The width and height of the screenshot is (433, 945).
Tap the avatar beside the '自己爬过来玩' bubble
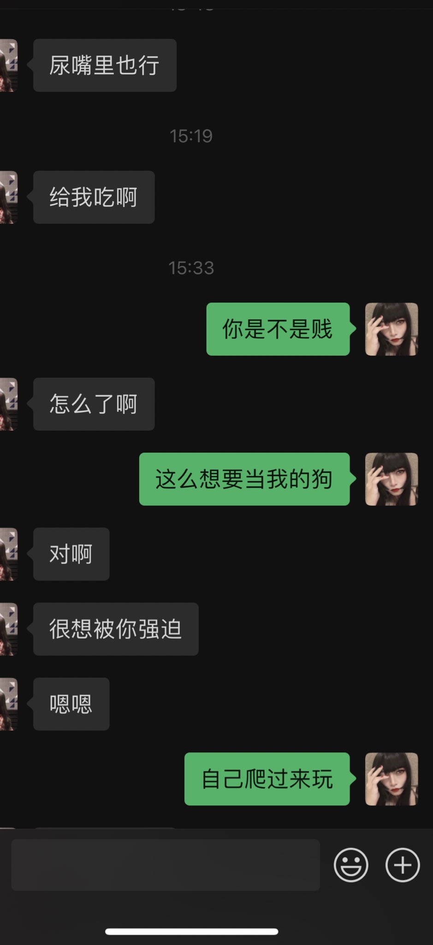[x=391, y=779]
